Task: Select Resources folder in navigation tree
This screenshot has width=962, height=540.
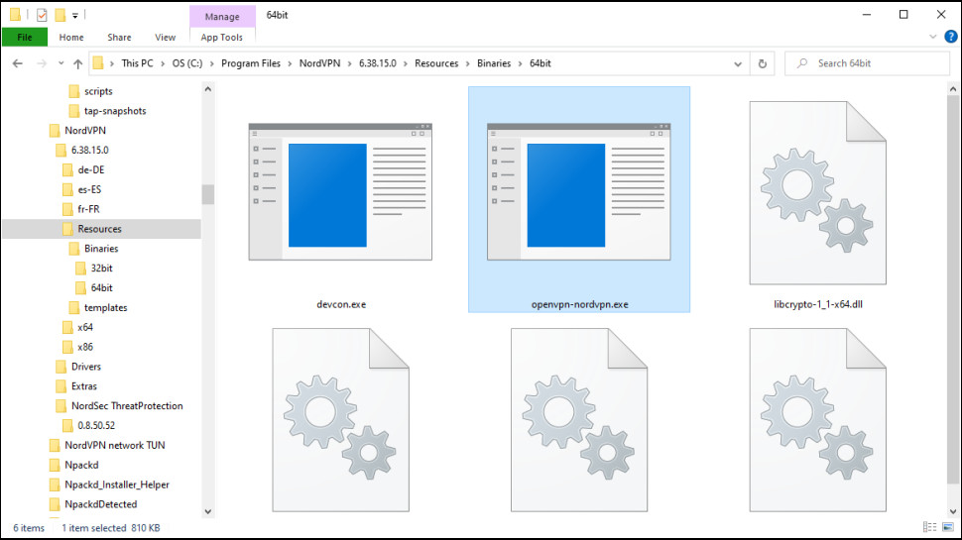Action: 101,229
